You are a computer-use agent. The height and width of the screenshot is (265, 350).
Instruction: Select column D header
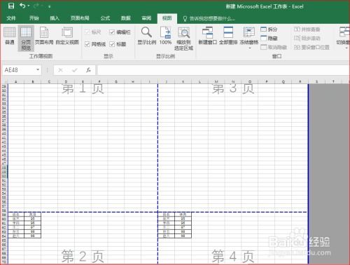click(x=66, y=81)
